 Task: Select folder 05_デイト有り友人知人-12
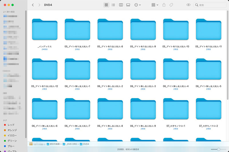click(x=45, y=69)
